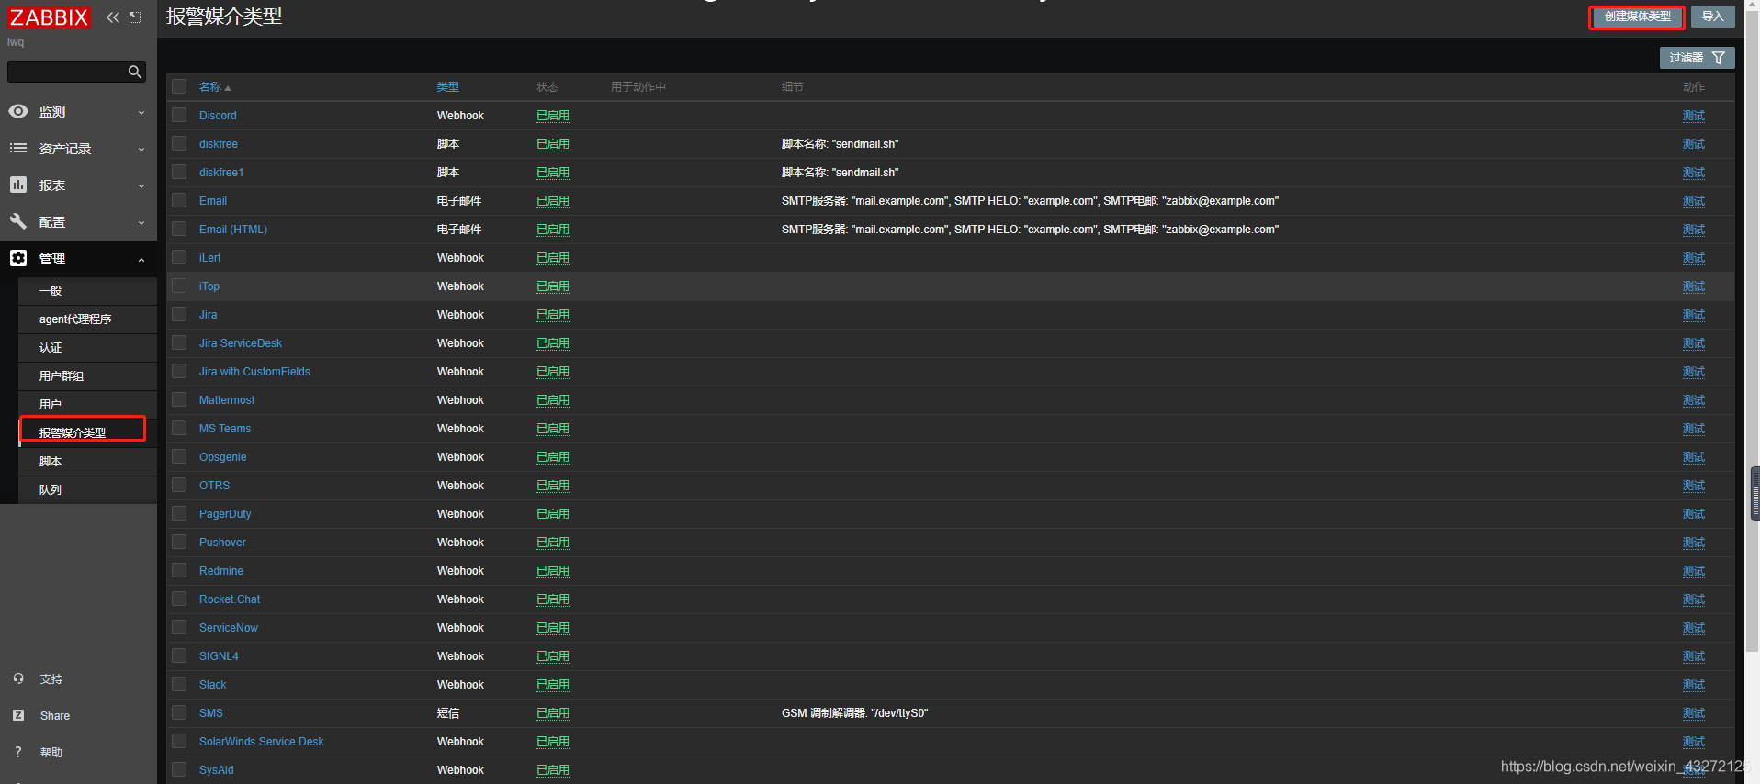
Task: Click the list icon for 资产记录
Action: tap(18, 148)
